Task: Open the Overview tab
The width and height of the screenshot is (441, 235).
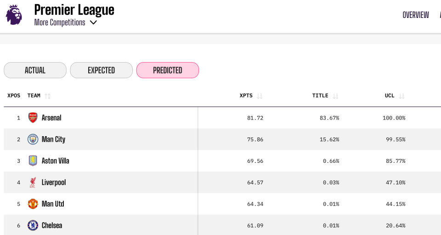Action: [415, 15]
